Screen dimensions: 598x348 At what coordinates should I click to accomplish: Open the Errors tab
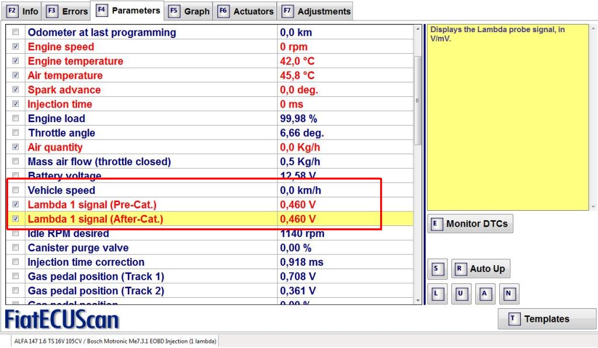point(68,11)
